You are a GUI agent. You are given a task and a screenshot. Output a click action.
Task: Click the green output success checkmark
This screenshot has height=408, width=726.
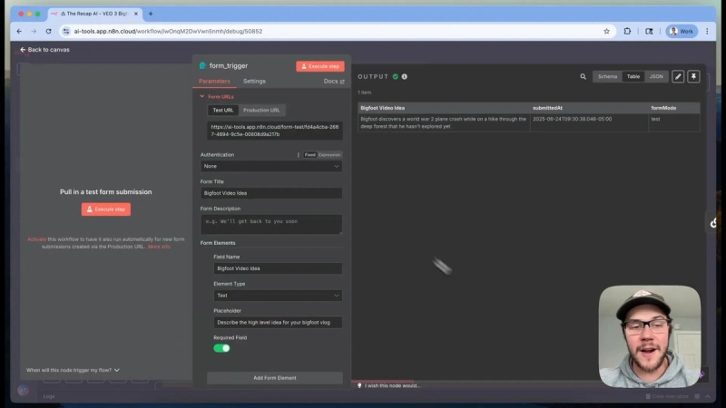396,77
